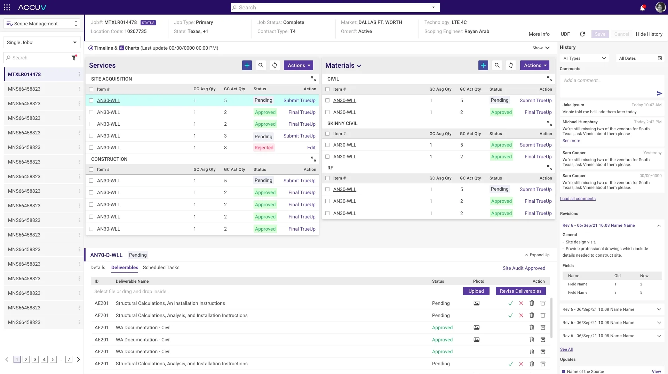Go to page 3 in job list
The image size is (668, 374).
(35, 359)
